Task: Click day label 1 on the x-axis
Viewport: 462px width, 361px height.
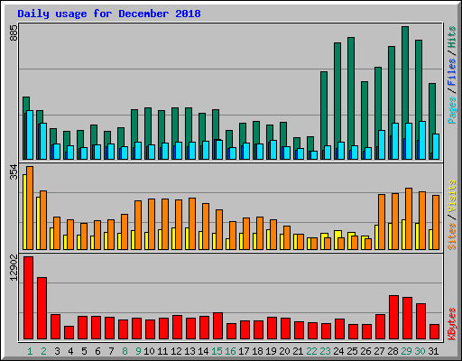Action: click(30, 351)
